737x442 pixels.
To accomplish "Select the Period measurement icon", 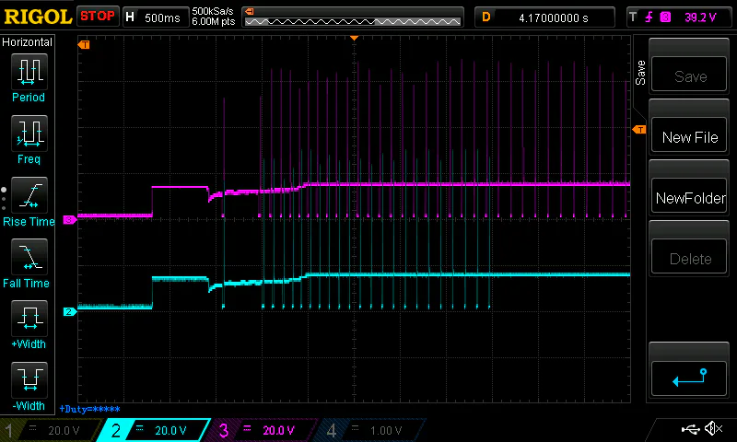I will (28, 72).
